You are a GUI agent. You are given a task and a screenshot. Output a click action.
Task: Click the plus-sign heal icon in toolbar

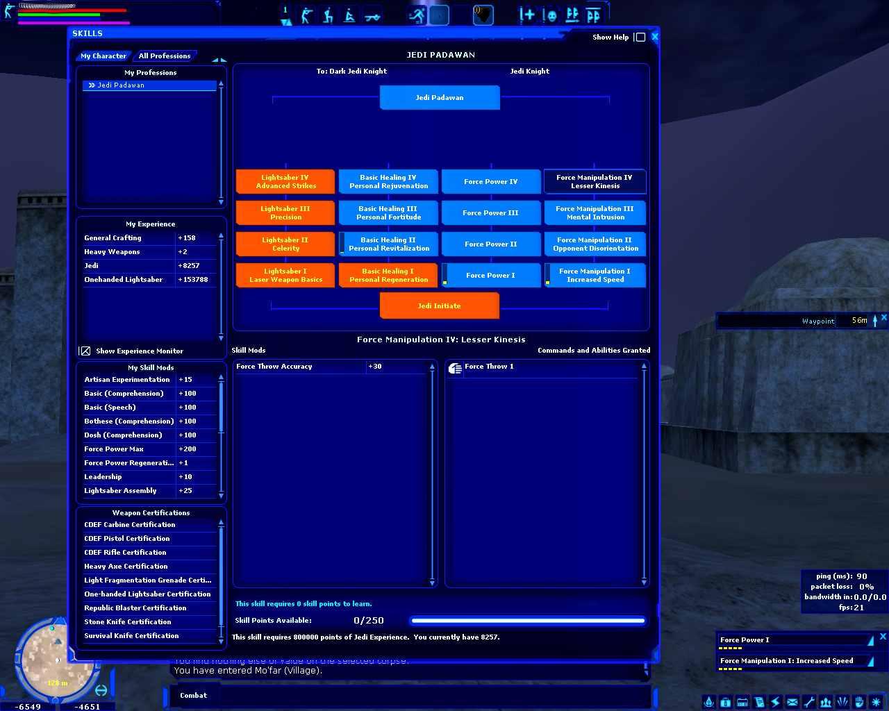527,15
